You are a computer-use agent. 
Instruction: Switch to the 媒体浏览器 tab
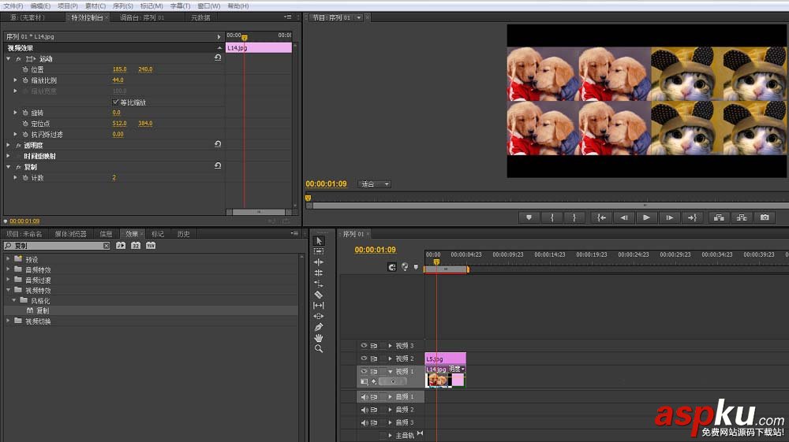coord(71,234)
